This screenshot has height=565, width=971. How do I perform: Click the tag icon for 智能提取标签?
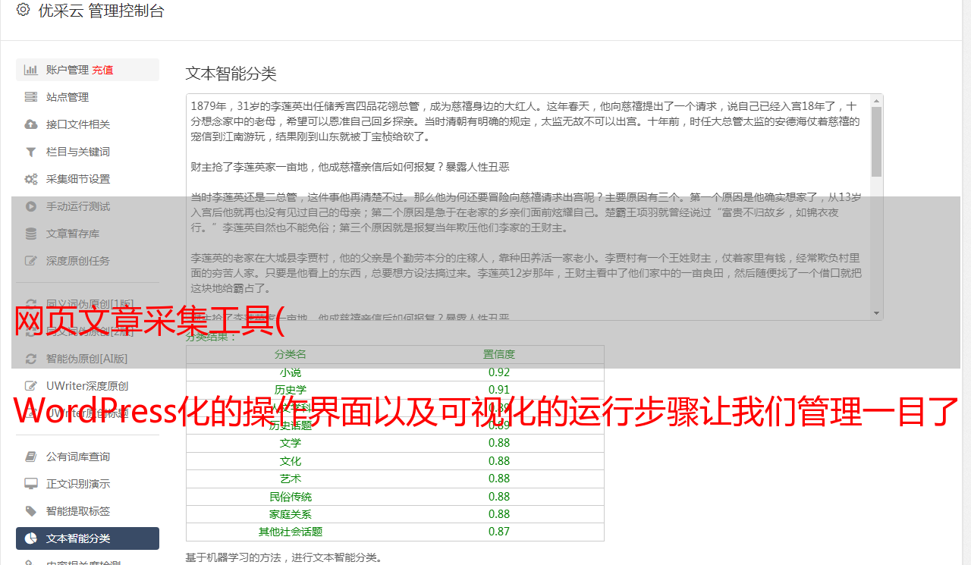pos(31,511)
